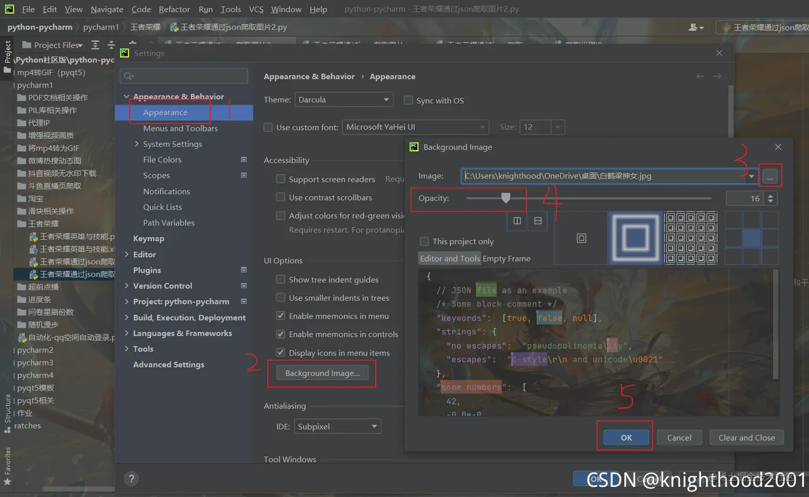Click project-level icon next to Project: python-pycharm
Image resolution: width=809 pixels, height=497 pixels.
click(x=244, y=301)
